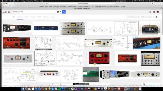Click the Safari address bar
Screen dimensions: 163x91
pos(82,4)
